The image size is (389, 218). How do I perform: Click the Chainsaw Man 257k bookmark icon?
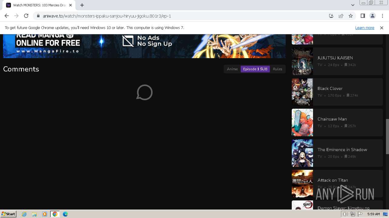pyautogui.click(x=346, y=126)
